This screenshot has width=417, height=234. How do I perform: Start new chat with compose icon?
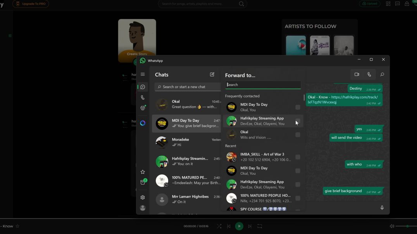pos(212,74)
